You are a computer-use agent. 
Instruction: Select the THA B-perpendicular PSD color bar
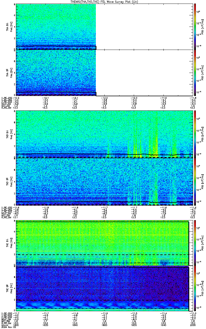tap(195, 27)
